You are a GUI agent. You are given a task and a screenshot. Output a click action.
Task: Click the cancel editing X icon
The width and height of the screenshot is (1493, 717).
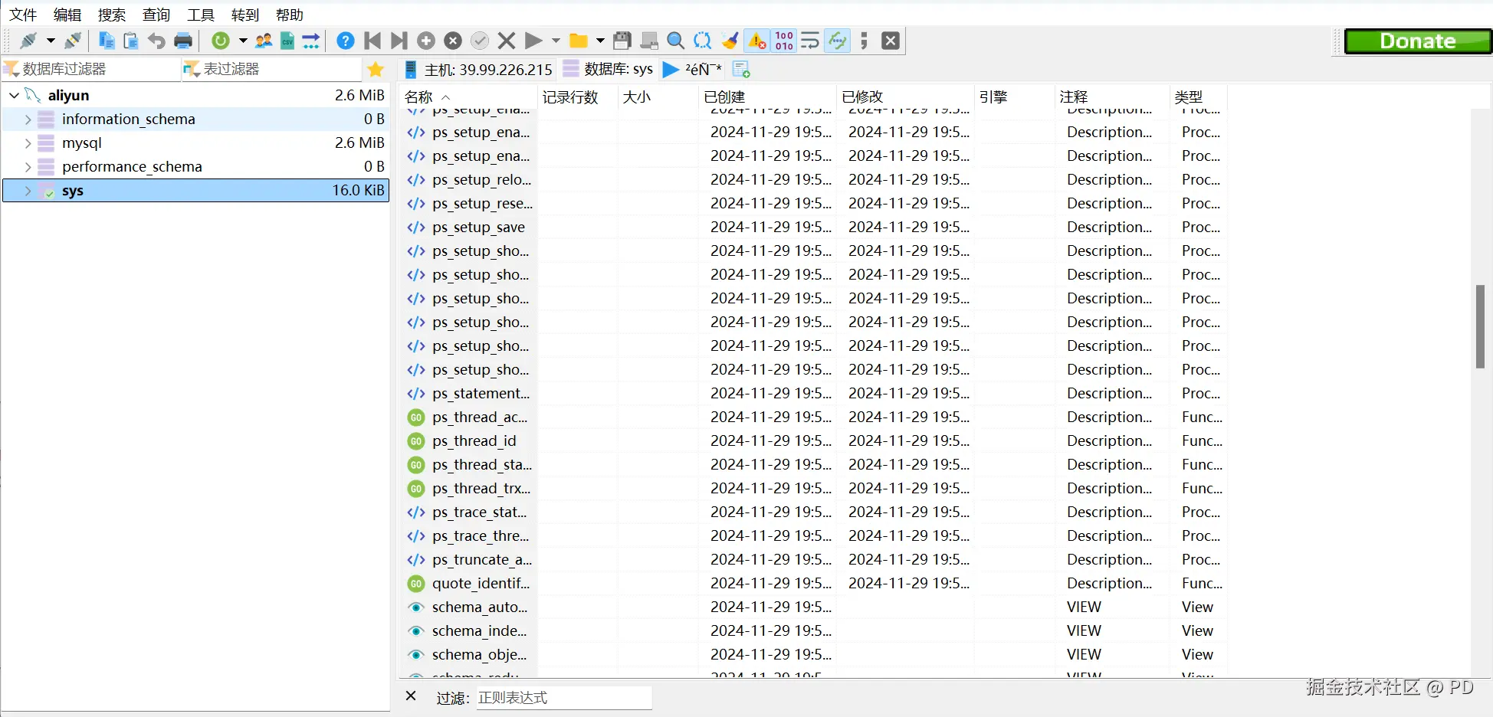[x=507, y=41]
